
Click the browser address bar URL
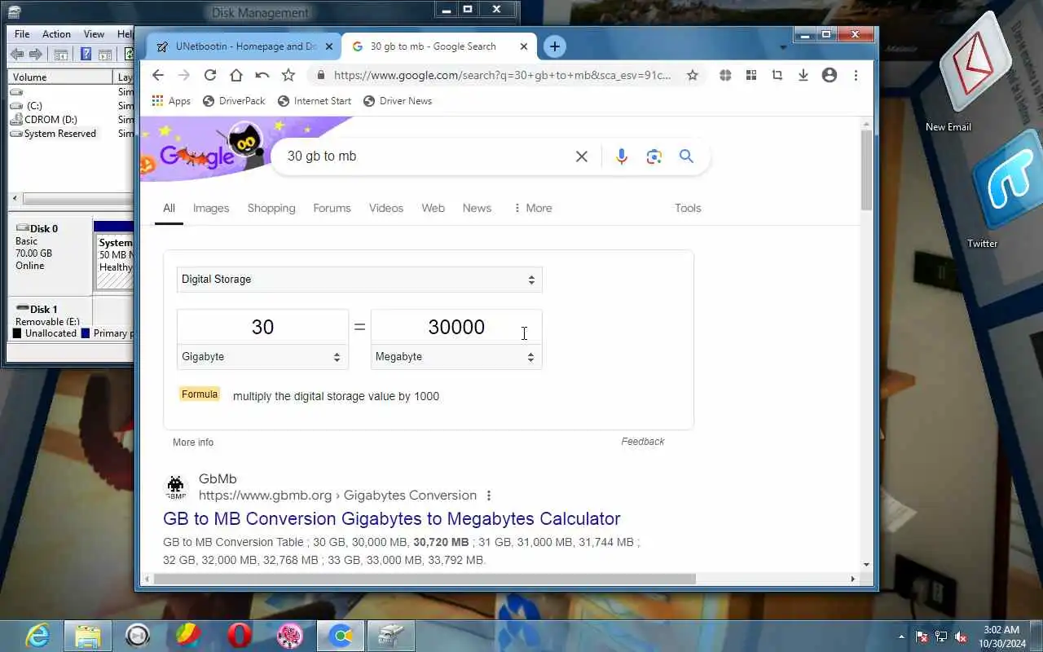(x=503, y=75)
